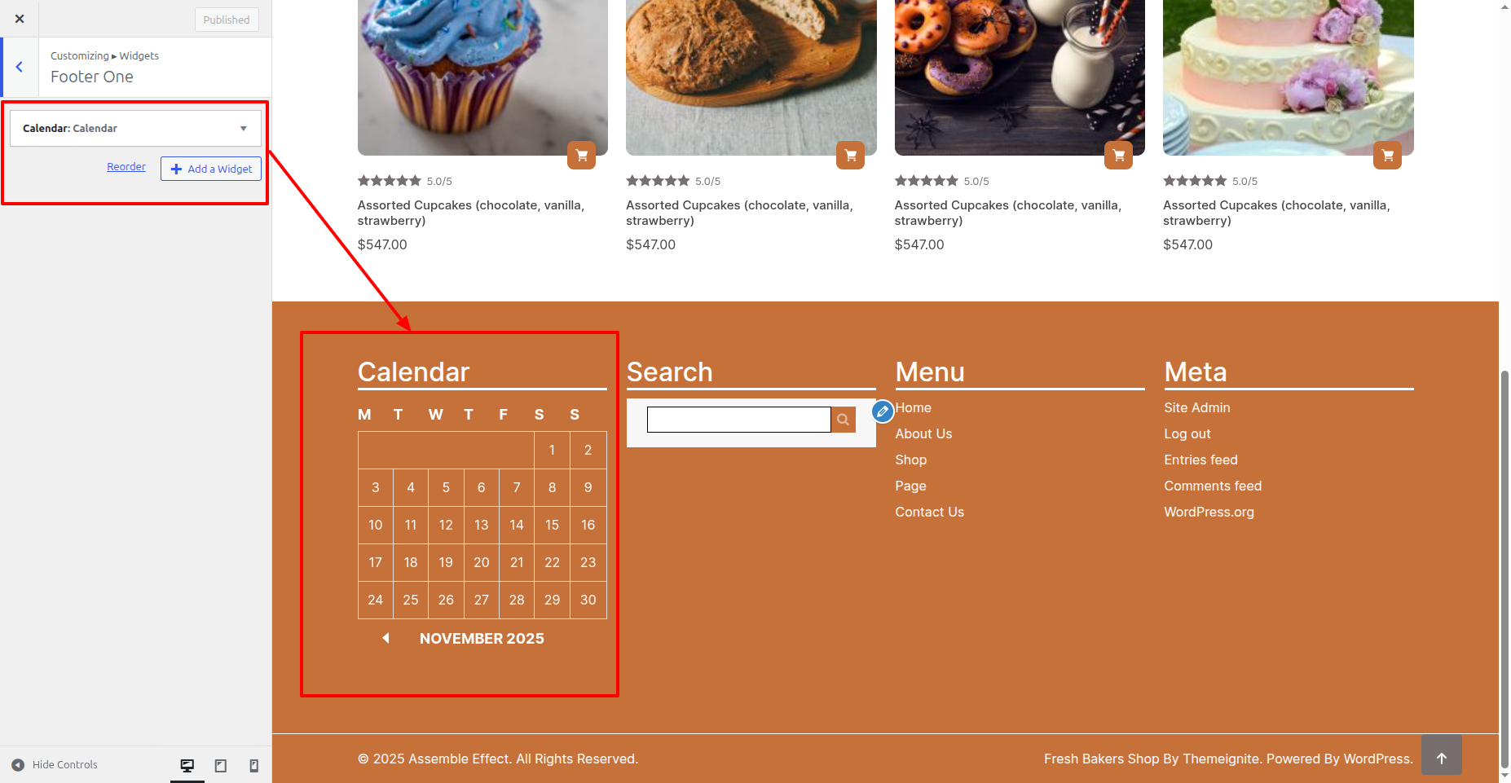Screen dimensions: 1511x783
Task: Click the Reorder link
Action: (x=126, y=167)
